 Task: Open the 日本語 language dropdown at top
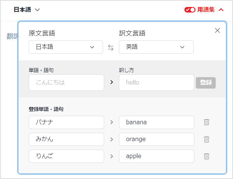27,10
